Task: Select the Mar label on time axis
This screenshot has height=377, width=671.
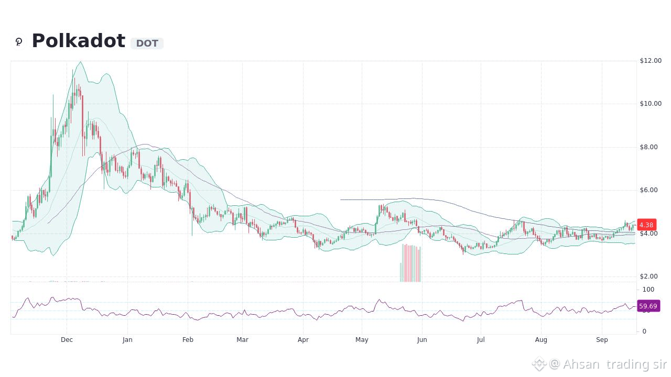Action: [242, 340]
